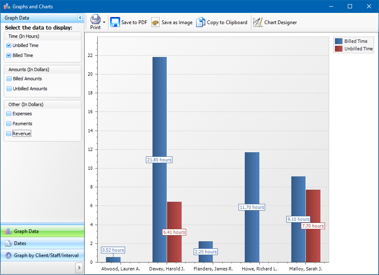Check the Revenue checkbox
379x275 pixels.
tap(9, 134)
